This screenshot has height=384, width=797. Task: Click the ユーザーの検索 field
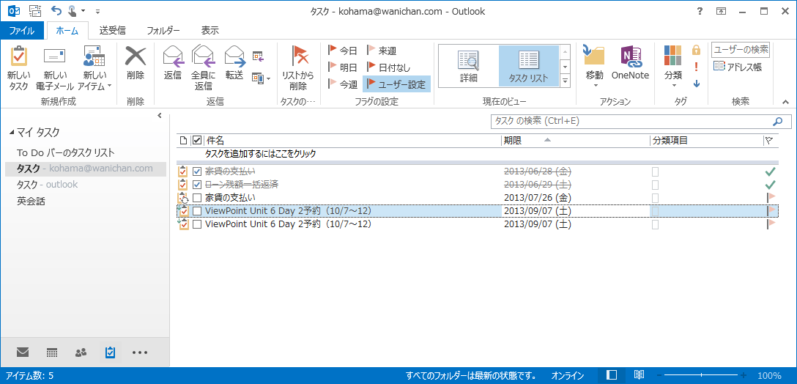coord(741,50)
